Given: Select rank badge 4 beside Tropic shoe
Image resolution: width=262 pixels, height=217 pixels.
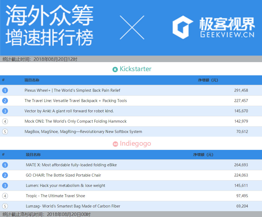Looking at the screenshot, I should pos(5,196).
